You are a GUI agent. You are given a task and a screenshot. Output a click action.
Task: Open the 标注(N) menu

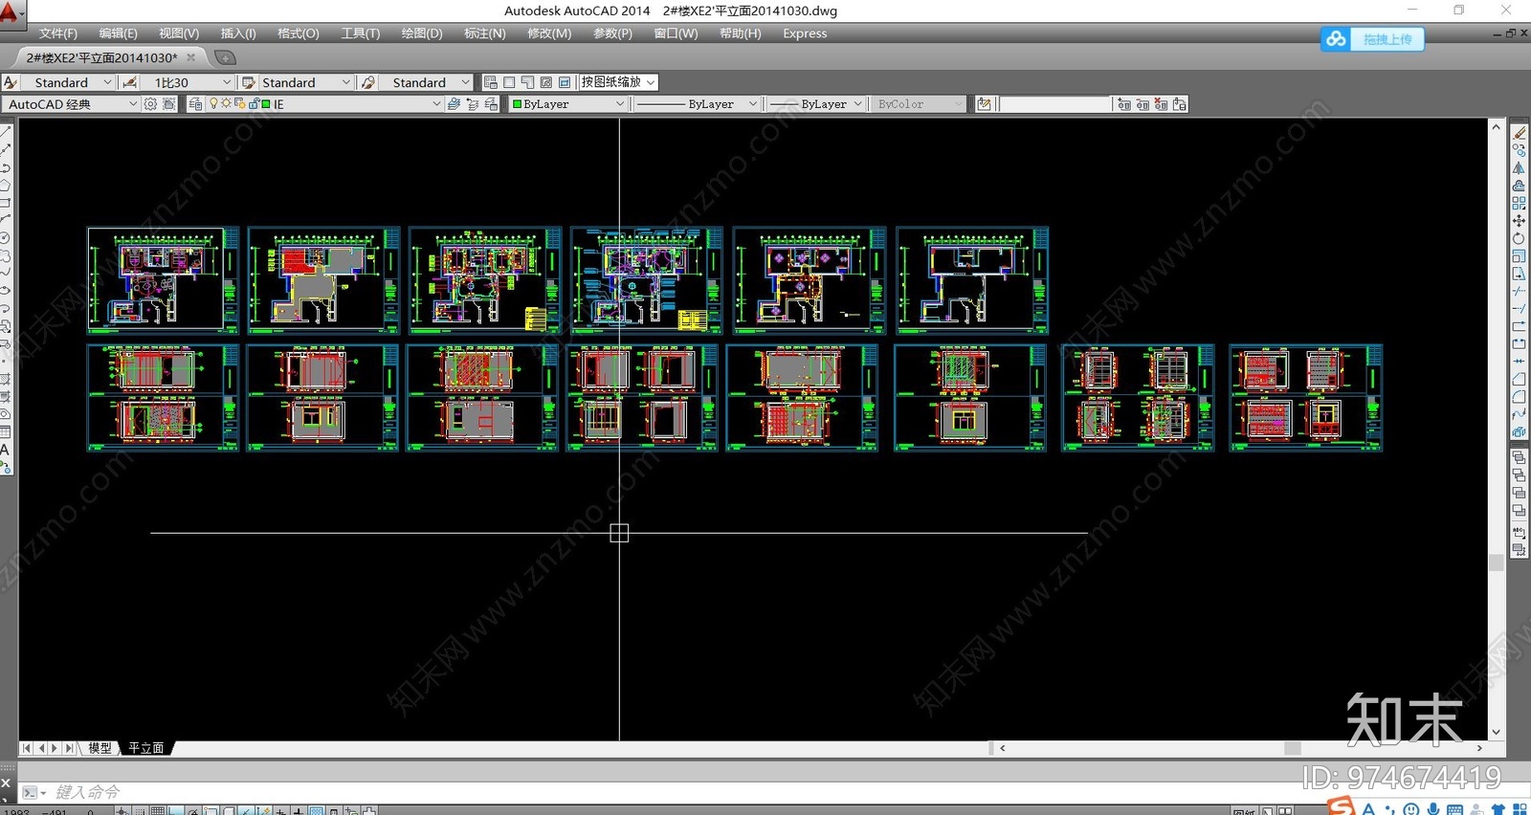(485, 33)
